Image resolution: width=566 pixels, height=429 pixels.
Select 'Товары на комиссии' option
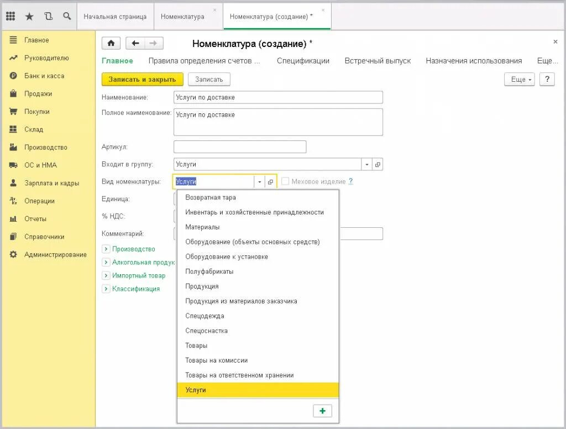click(x=258, y=360)
